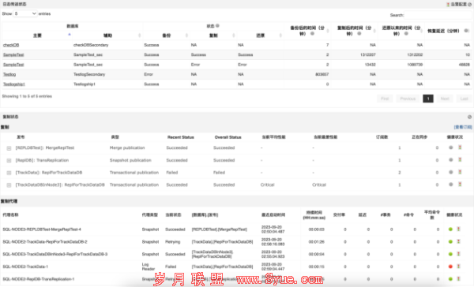Click alarm icon for SQL-NODE2-TrackData-RepIForTrackDataDB-2 agent

click(458, 242)
